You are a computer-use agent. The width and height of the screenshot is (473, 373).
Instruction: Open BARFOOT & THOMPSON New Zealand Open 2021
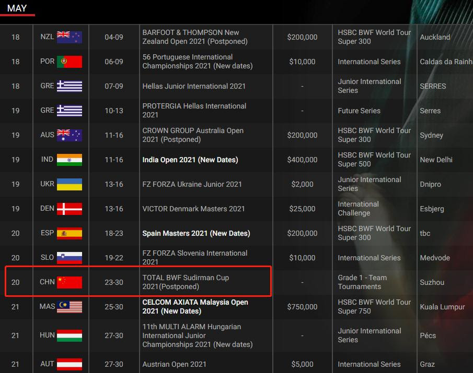(195, 37)
